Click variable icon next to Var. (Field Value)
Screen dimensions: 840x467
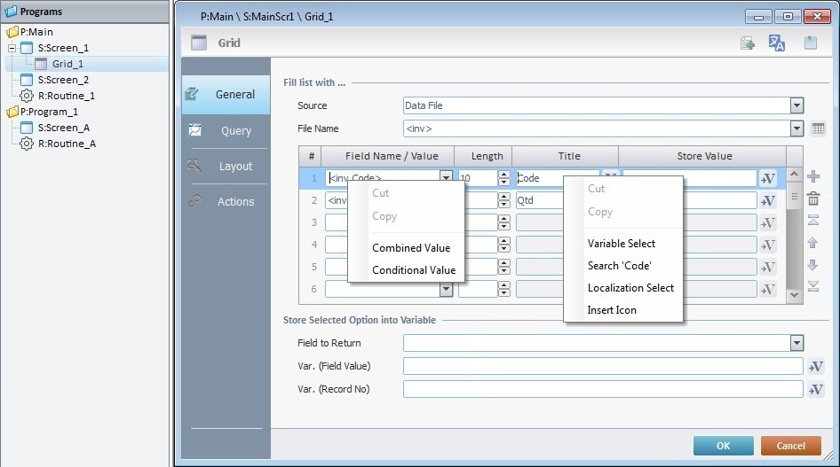tap(816, 366)
